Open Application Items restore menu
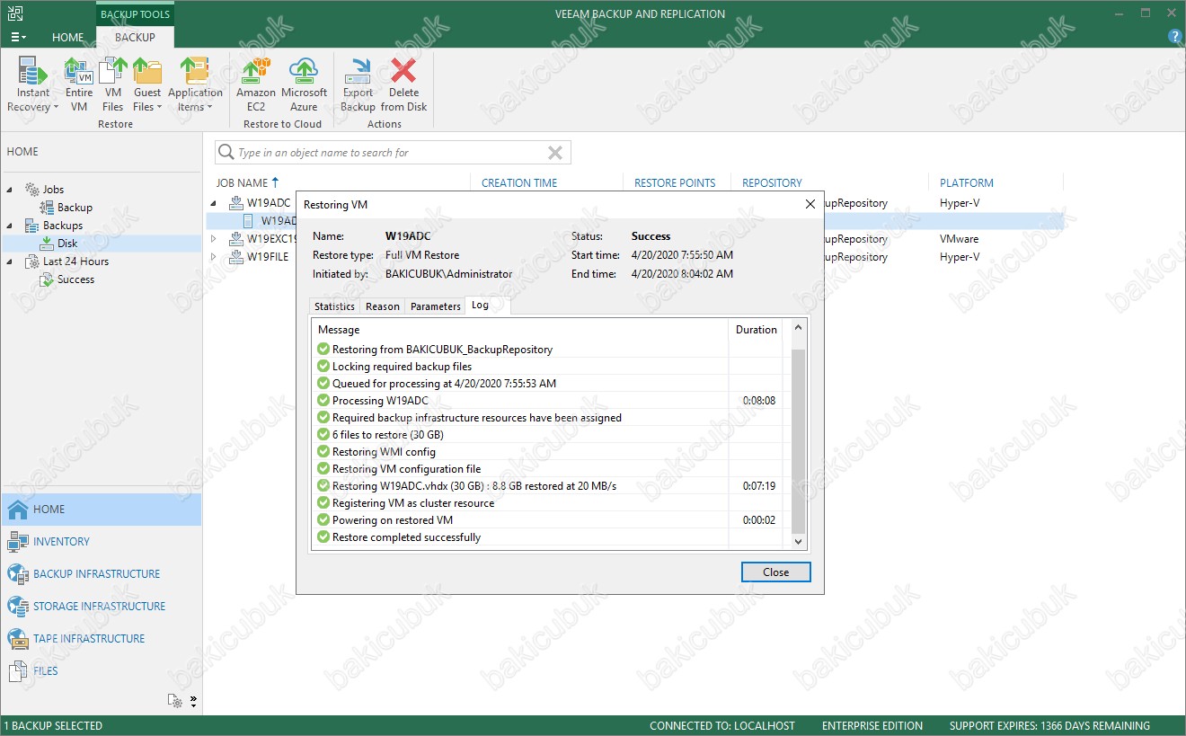This screenshot has height=736, width=1186. 195,84
